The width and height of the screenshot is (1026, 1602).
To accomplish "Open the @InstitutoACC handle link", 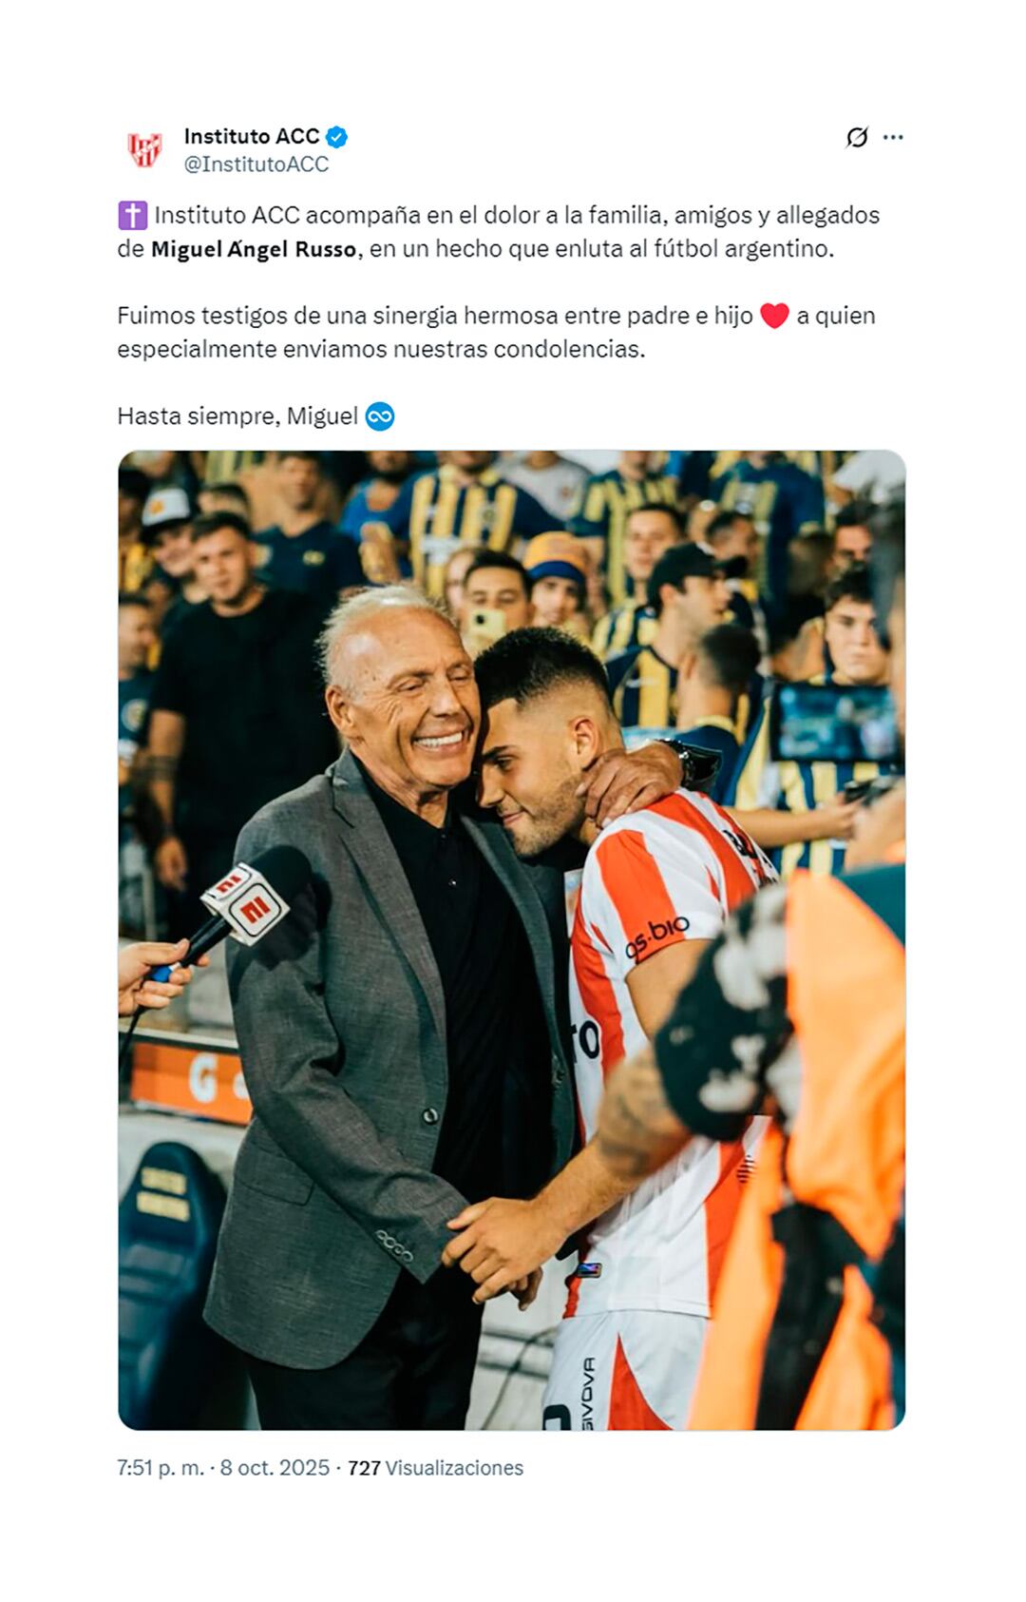I will coord(256,164).
